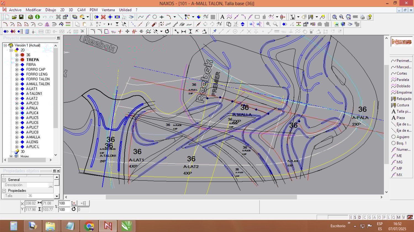This screenshot has width=414, height=232.
Task: Expand the A-MALL TALON tree node
Action: (x=17, y=84)
